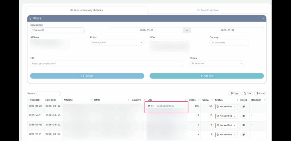
Task: Open notes icon for the 8-clicks row
Action: (244, 125)
